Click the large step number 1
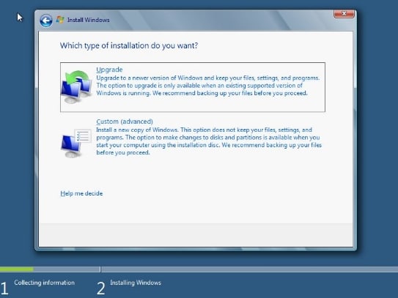The height and width of the screenshot is (298, 398). pyautogui.click(x=4, y=288)
